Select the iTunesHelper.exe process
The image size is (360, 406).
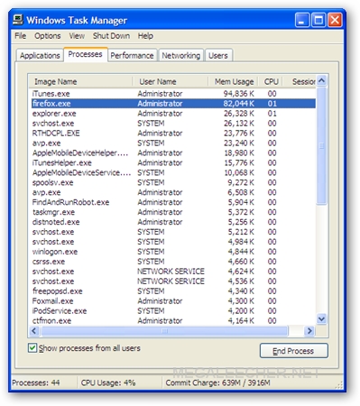coord(172,162)
